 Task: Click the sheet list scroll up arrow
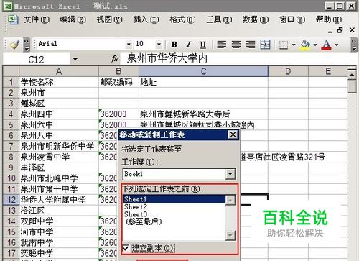(x=230, y=201)
